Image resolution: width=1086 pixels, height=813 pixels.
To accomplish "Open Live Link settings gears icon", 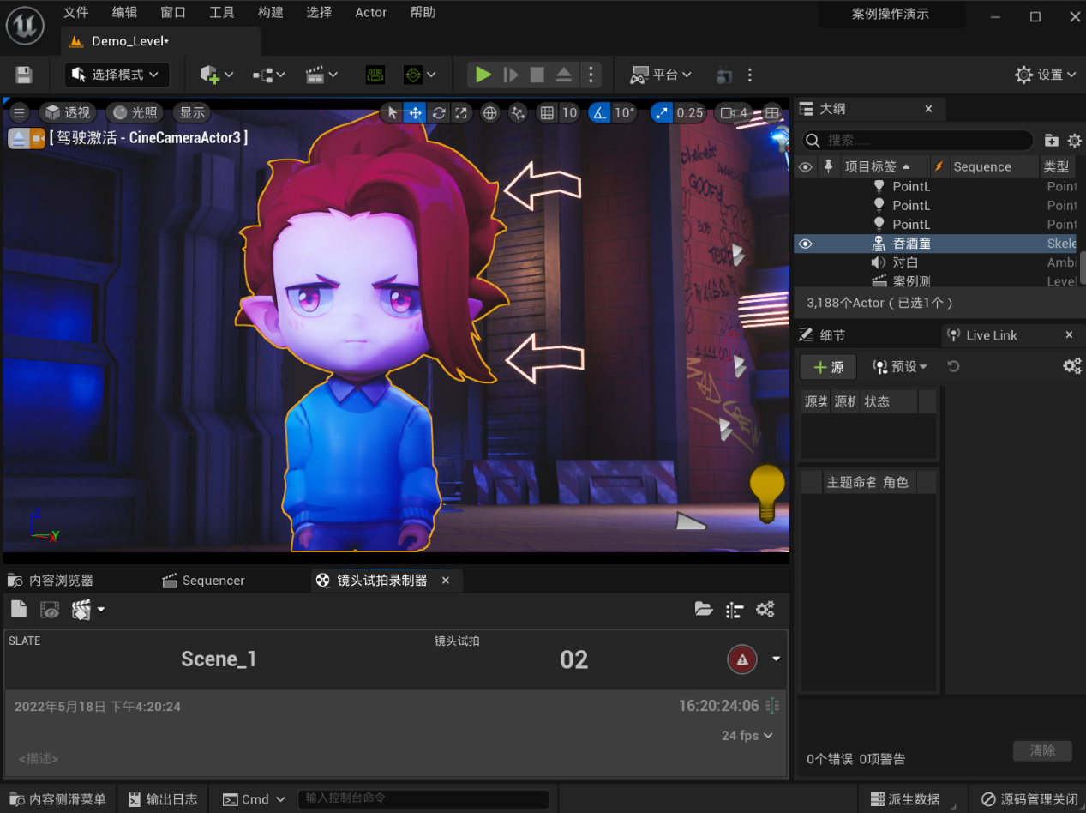I will [1072, 366].
